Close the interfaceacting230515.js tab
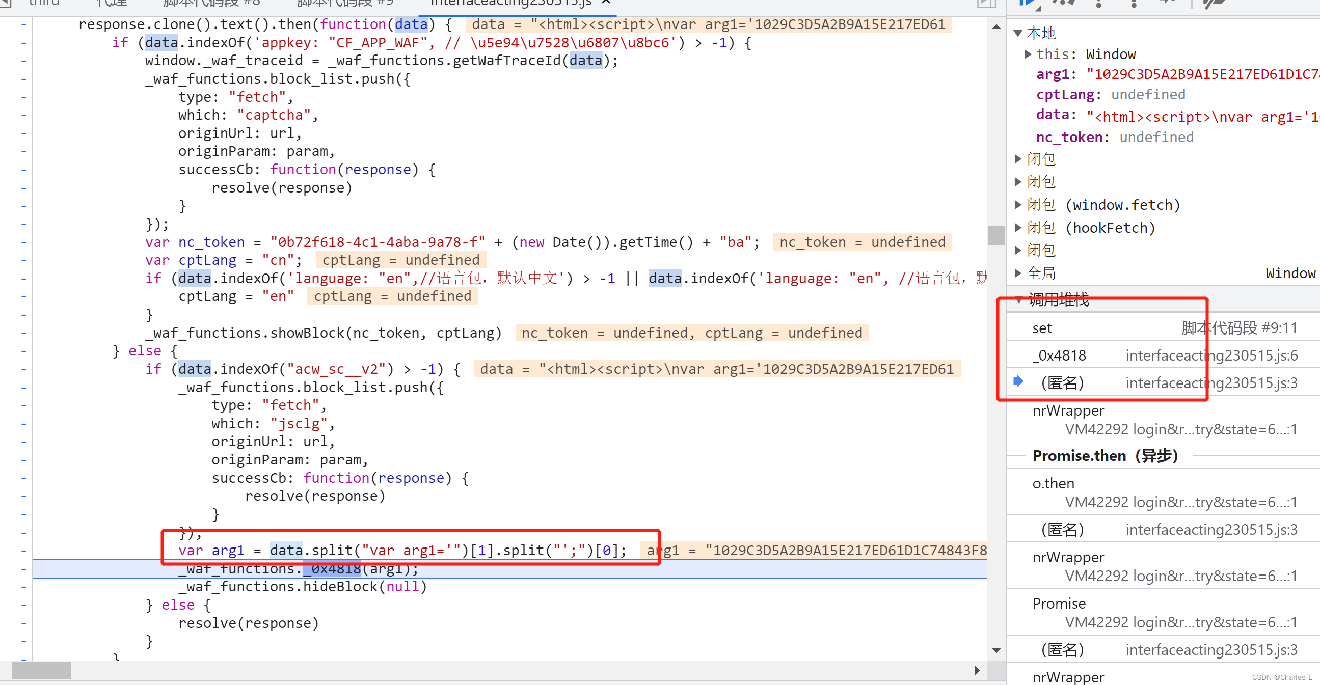The height and width of the screenshot is (685, 1320). pos(606,3)
